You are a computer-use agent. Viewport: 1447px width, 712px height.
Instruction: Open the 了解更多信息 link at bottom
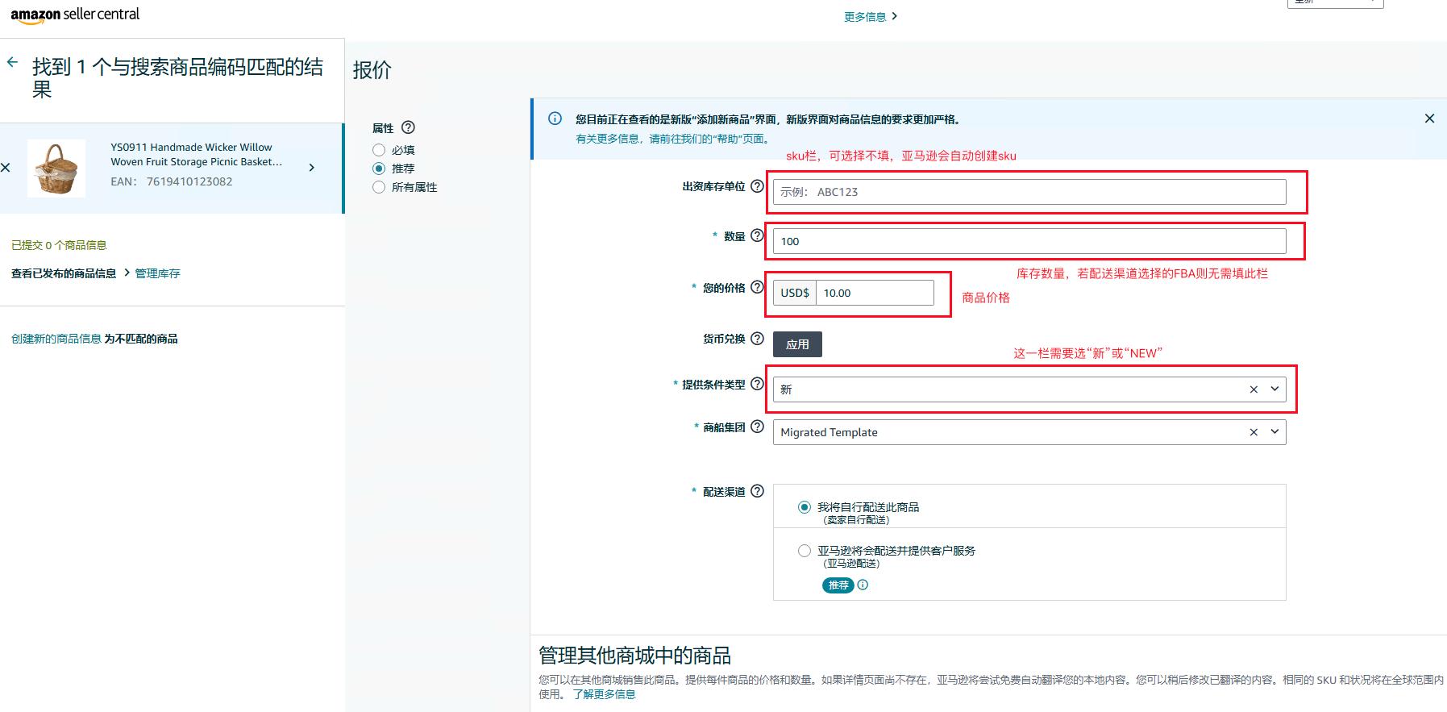pos(604,694)
